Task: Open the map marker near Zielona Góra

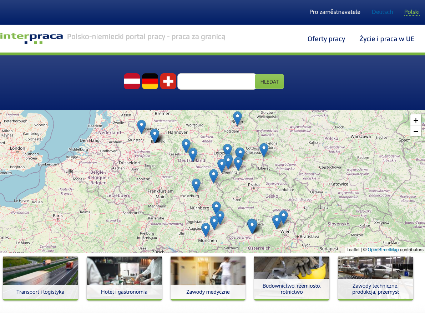Action: click(x=264, y=150)
